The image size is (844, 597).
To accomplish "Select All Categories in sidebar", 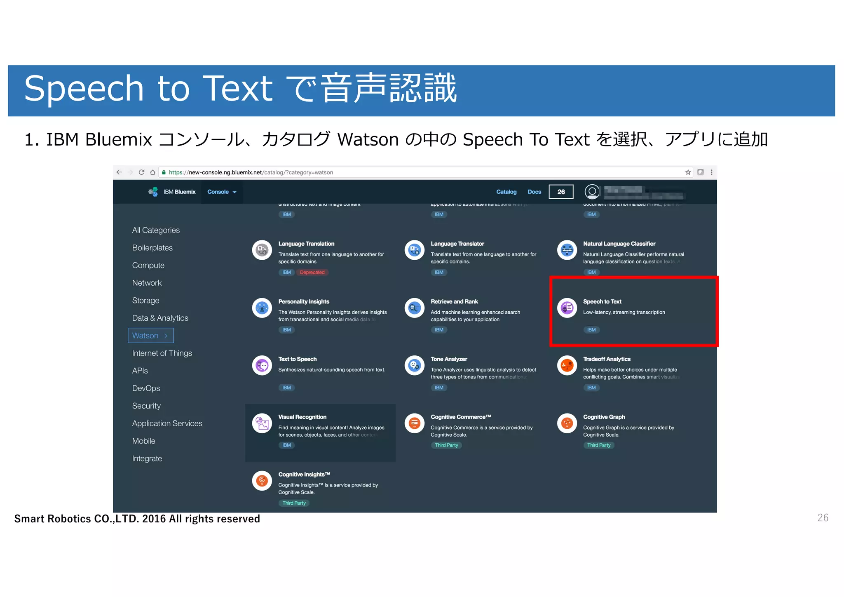I will [156, 230].
